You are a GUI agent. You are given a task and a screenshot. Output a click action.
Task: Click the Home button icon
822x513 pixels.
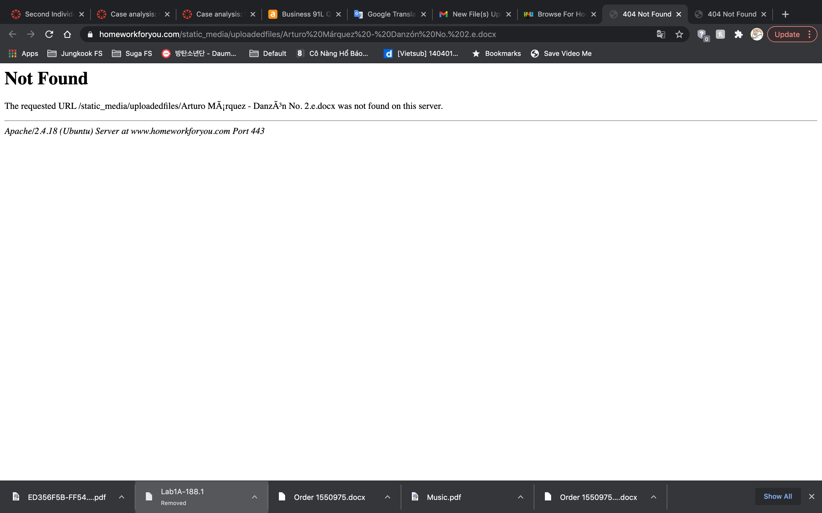[x=67, y=34]
